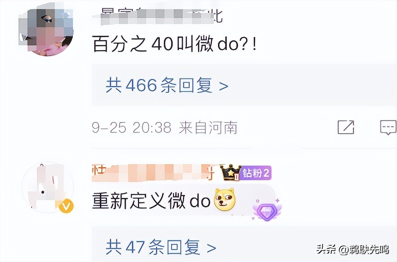Click the arrow after 466条回复

click(x=223, y=86)
